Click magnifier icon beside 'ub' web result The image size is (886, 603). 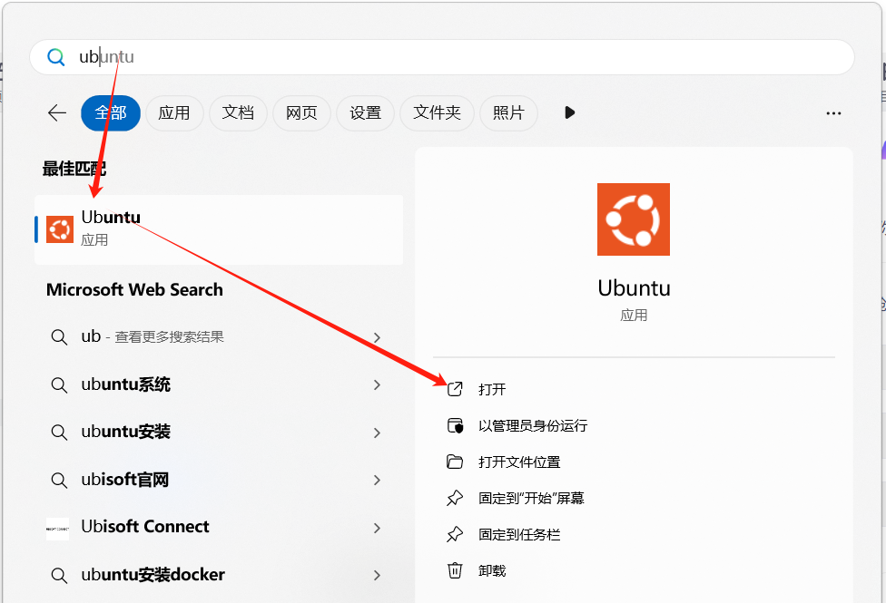(x=59, y=337)
